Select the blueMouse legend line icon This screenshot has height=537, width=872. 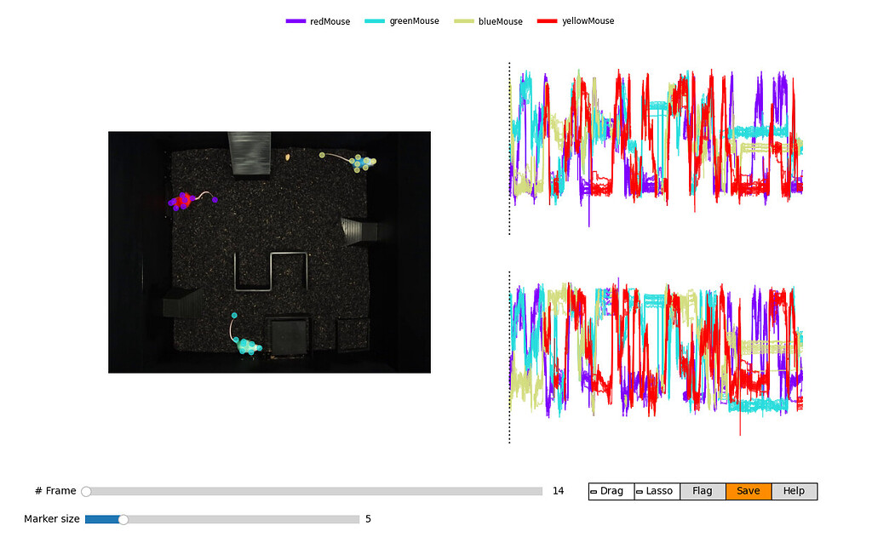[464, 20]
